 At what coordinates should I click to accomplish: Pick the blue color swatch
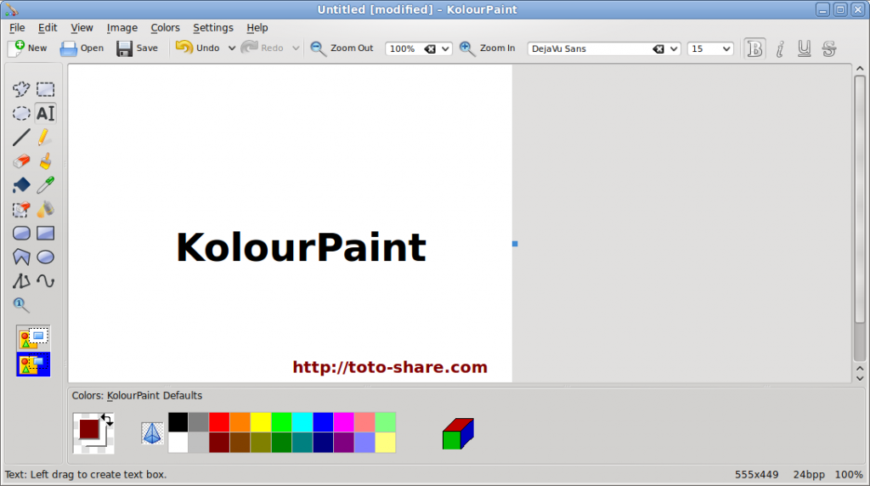[323, 422]
